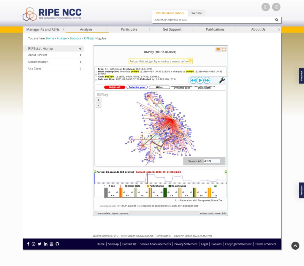304x266 pixels.
Task: Zoom out on the BGPlay graph
Action: pos(99,106)
